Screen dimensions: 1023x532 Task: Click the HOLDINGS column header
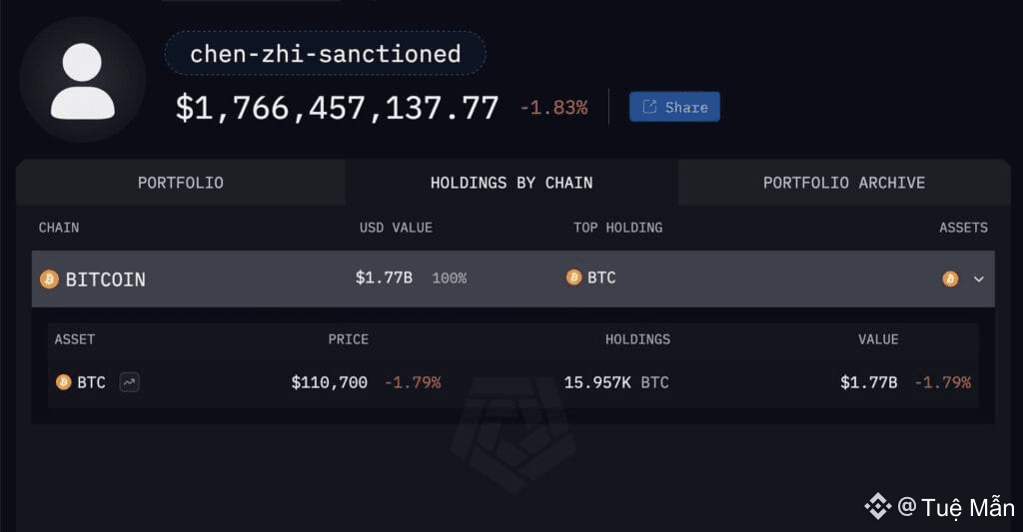click(637, 339)
